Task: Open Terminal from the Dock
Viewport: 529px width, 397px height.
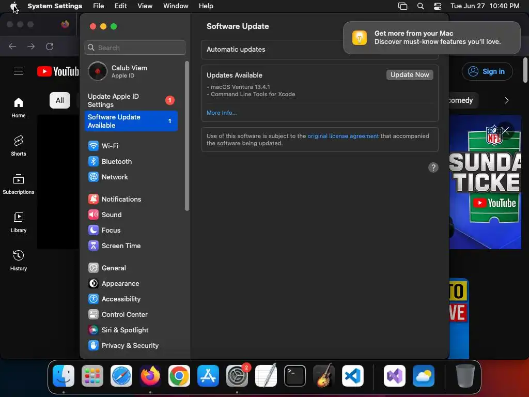Action: (295, 376)
